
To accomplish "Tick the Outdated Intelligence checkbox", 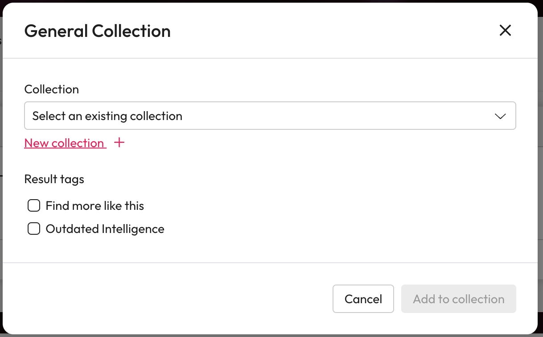I will click(x=34, y=229).
